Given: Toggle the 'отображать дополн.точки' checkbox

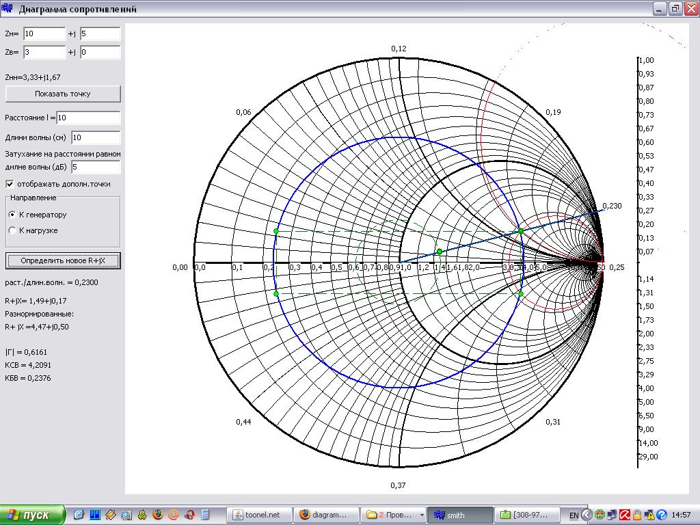Looking at the screenshot, I should tap(10, 184).
